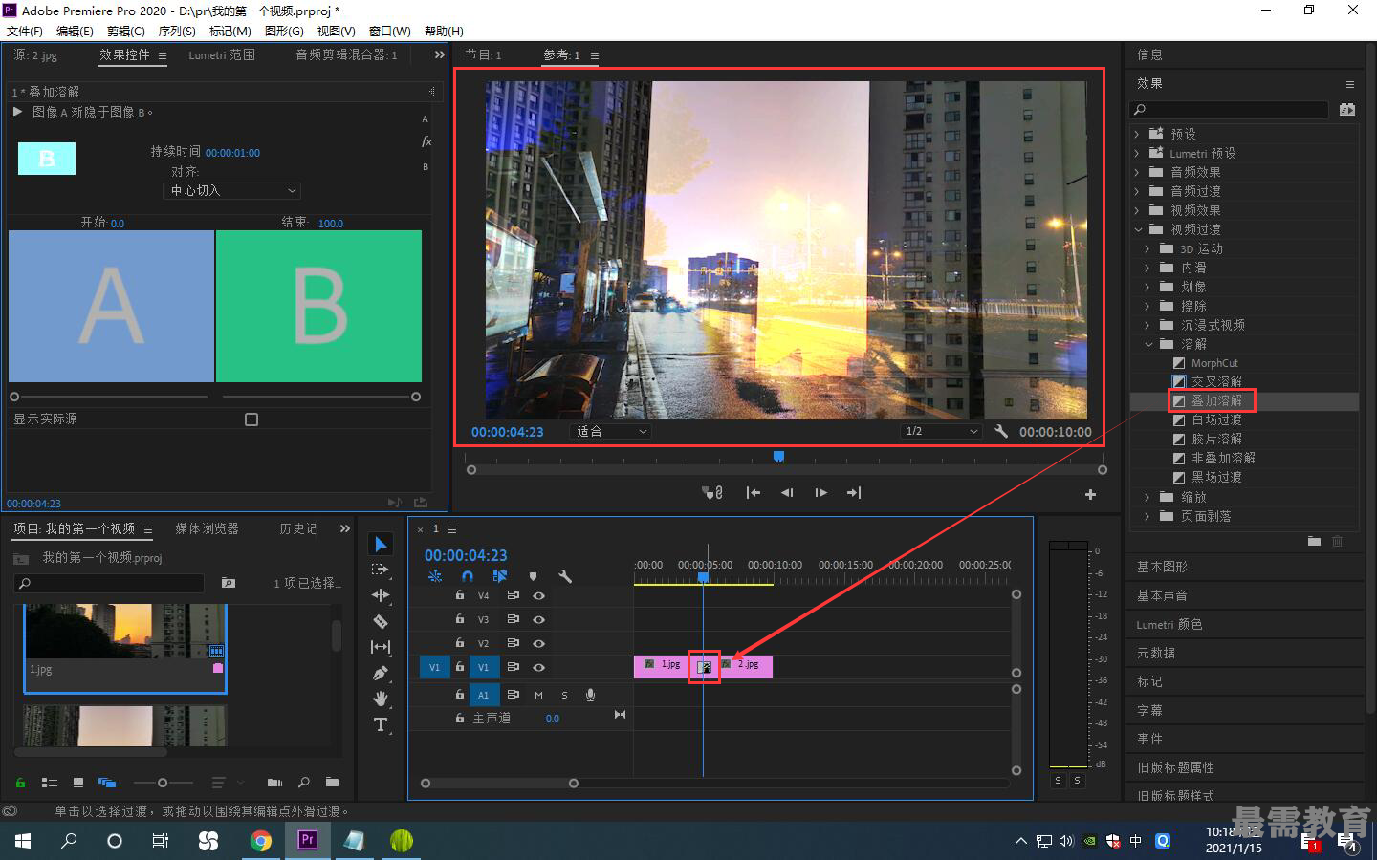
Task: Toggle lock on track V4
Action: pyautogui.click(x=460, y=595)
